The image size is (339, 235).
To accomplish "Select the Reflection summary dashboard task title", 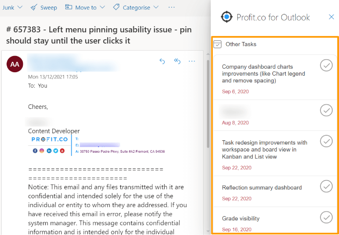I will (262, 187).
